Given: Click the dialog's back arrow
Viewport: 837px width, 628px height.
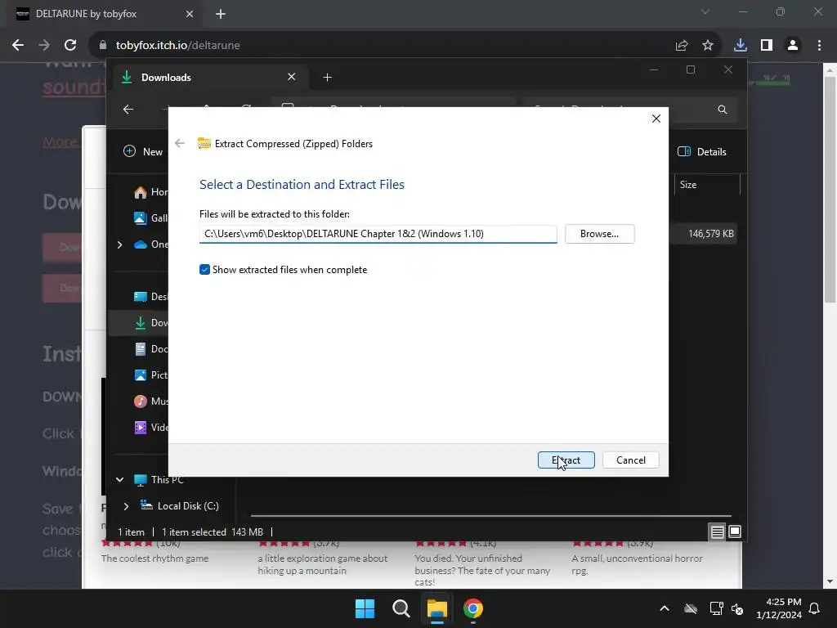Looking at the screenshot, I should (x=180, y=143).
